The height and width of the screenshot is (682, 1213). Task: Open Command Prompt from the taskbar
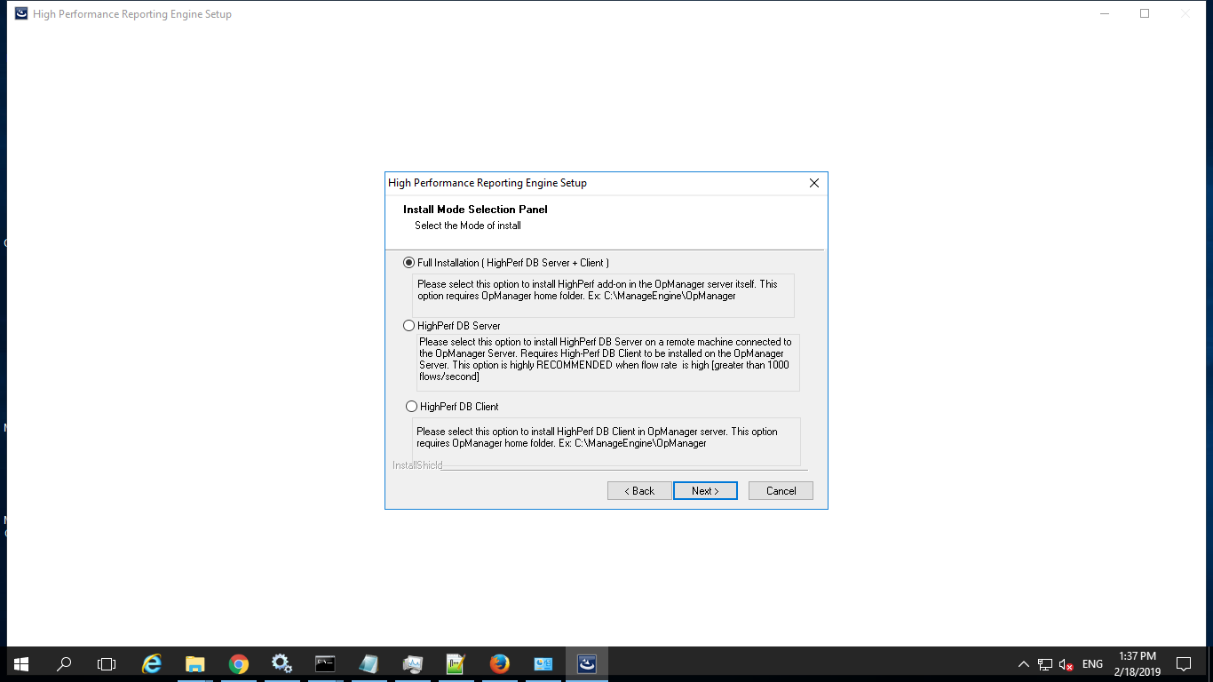tap(325, 663)
